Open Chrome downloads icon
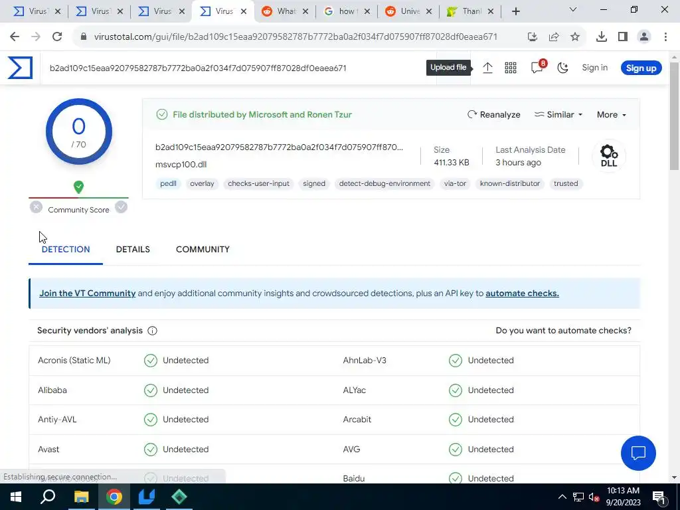Image resolution: width=680 pixels, height=510 pixels. click(602, 37)
